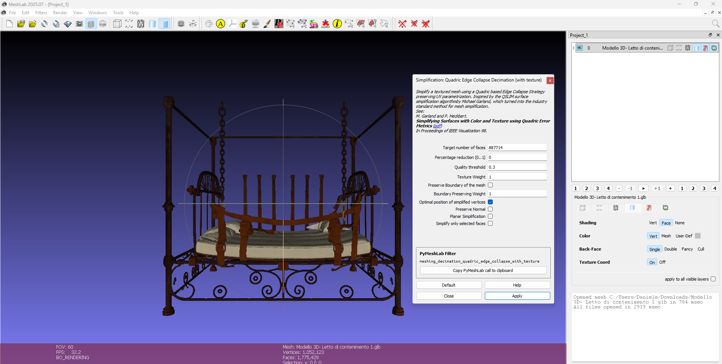The width and height of the screenshot is (722, 364).
Task: Create a new empty project from toolbar
Action: pyautogui.click(x=9, y=24)
